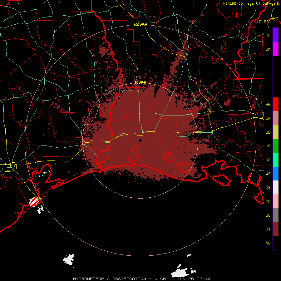Viewport: 281px width, 281px height.
Task: Click the "RF" legend label
Action: (x=268, y=35)
